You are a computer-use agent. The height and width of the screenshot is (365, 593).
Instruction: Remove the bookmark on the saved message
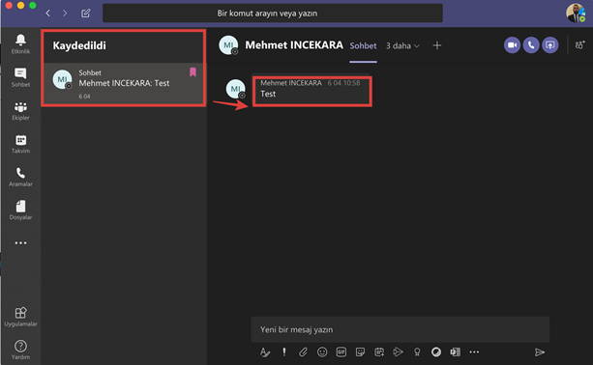[x=193, y=72]
